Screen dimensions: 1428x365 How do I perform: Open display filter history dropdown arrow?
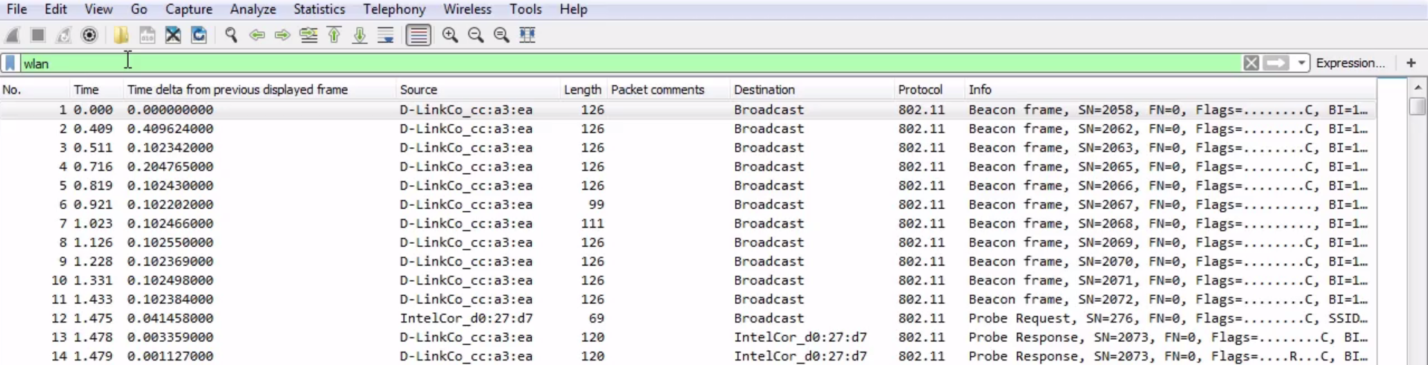point(1301,63)
